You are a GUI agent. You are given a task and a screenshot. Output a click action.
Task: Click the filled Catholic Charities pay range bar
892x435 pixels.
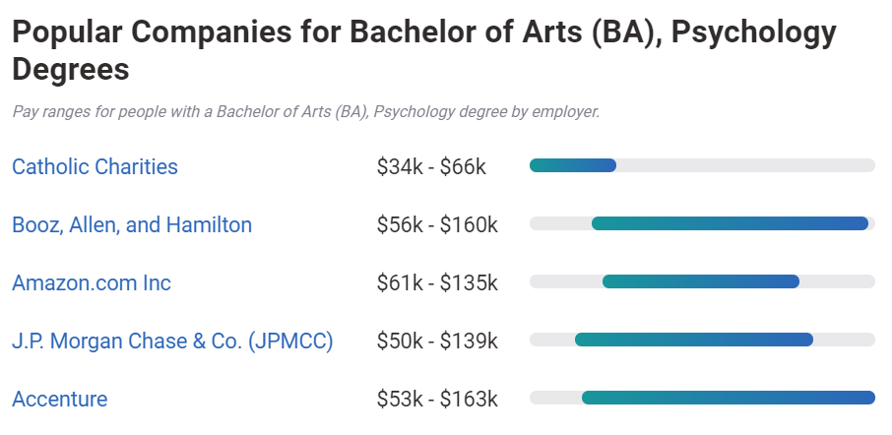[x=573, y=165]
